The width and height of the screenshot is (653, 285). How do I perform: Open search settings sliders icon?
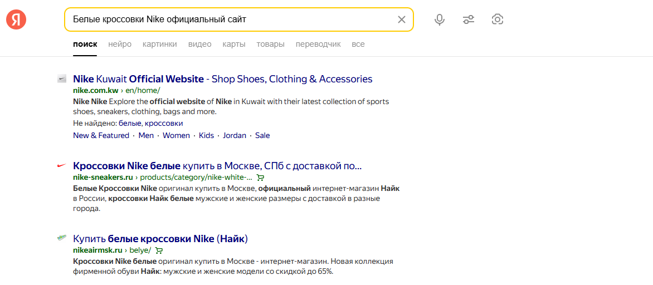pos(469,19)
